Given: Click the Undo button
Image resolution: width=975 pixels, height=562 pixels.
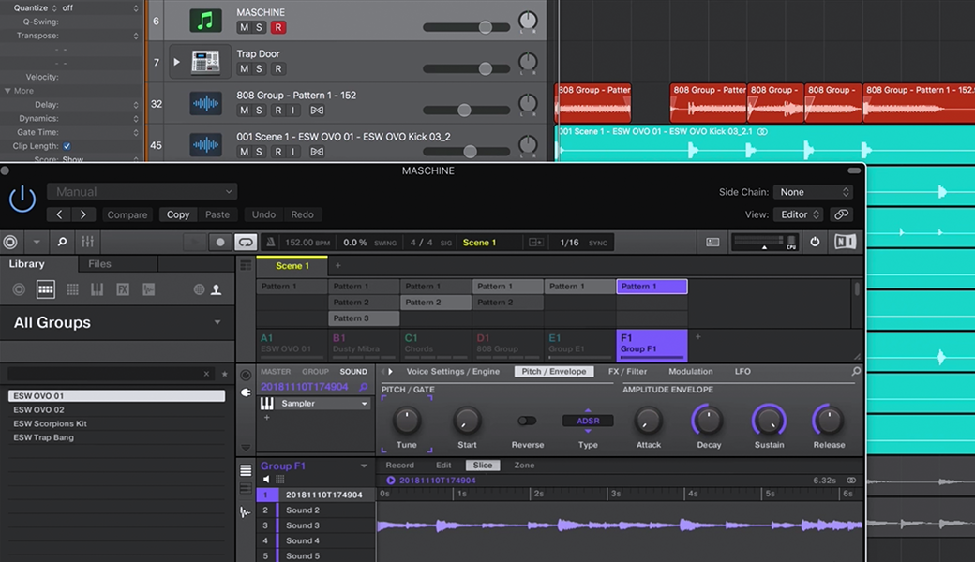Looking at the screenshot, I should [263, 214].
